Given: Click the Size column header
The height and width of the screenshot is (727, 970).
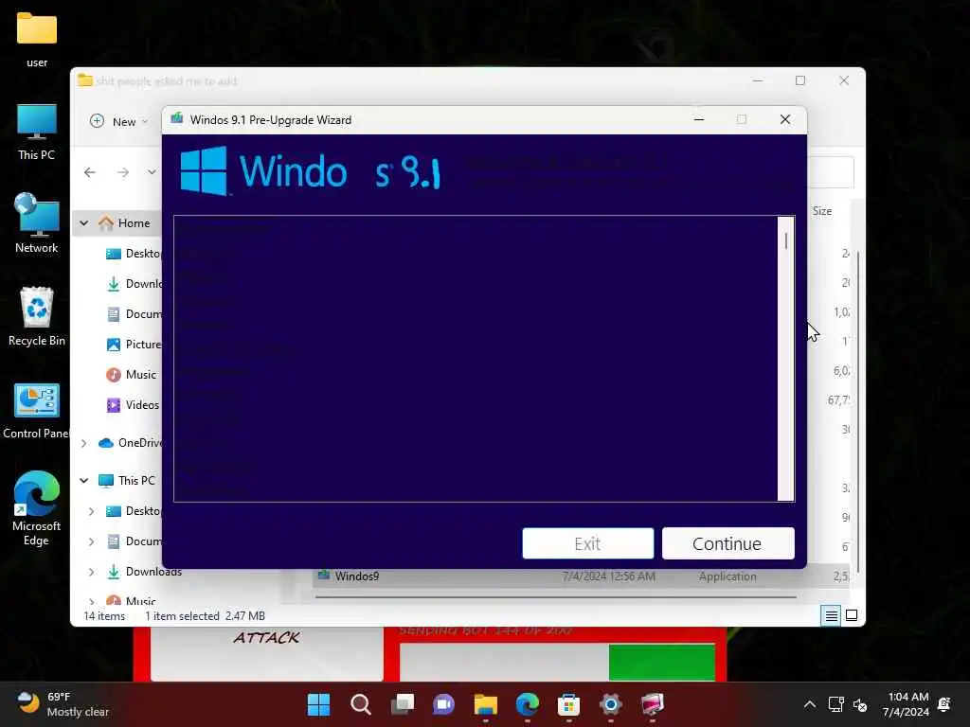Looking at the screenshot, I should [821, 211].
